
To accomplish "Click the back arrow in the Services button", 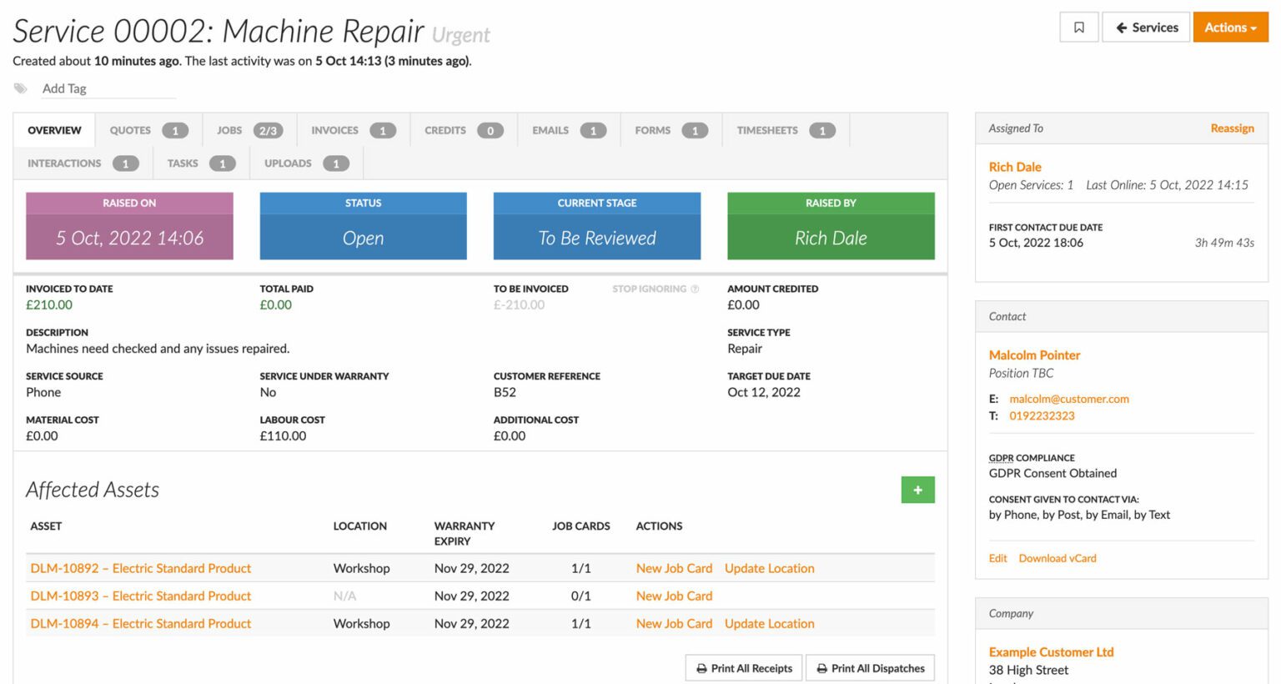I will pyautogui.click(x=1122, y=27).
